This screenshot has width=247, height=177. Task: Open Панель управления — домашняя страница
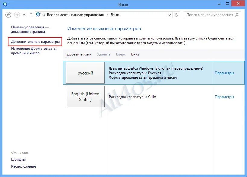coord(30,29)
